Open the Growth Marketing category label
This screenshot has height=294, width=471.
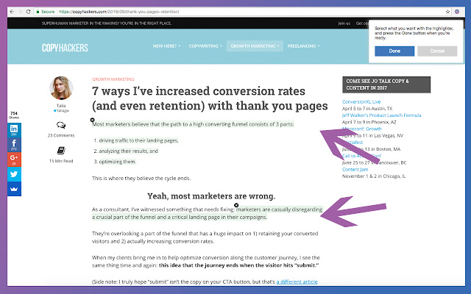click(113, 79)
